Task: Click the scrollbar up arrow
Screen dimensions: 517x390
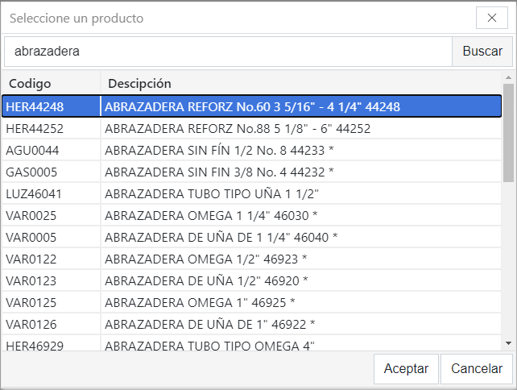Action: tap(507, 77)
